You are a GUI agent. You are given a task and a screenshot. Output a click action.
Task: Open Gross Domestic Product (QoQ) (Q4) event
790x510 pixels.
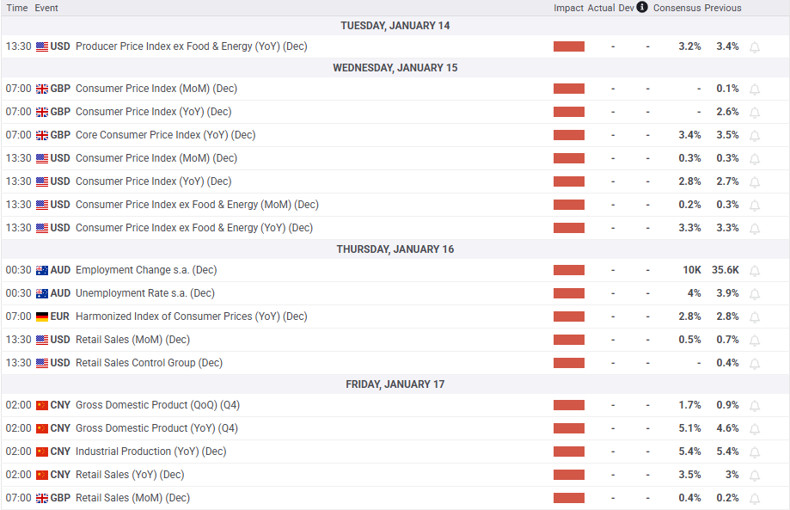point(156,405)
